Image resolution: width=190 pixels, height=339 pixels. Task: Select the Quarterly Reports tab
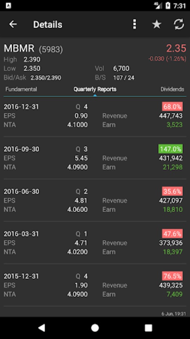[95, 89]
